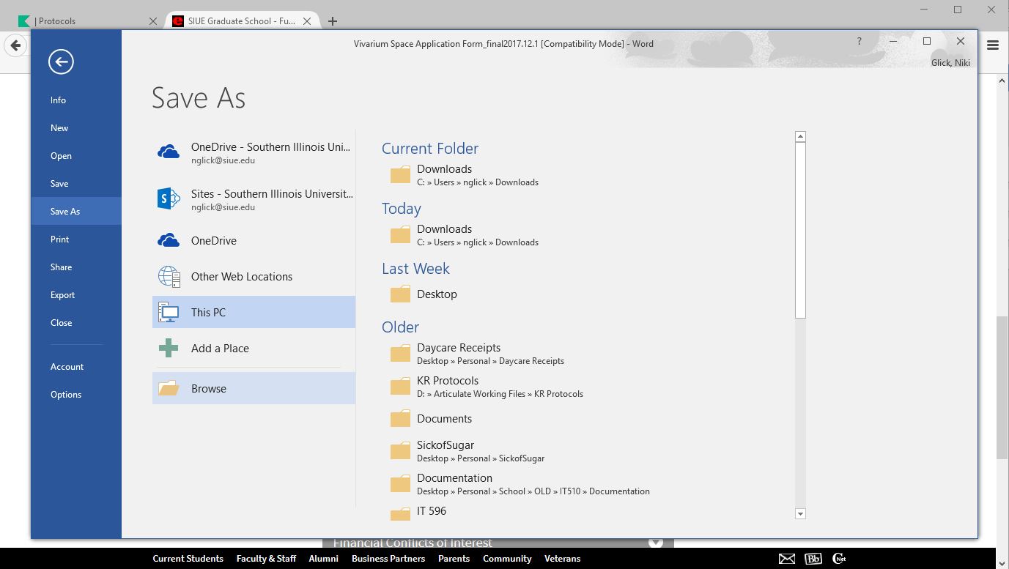Switch to the Protocols browser tab
This screenshot has width=1009, height=569.
[x=81, y=21]
